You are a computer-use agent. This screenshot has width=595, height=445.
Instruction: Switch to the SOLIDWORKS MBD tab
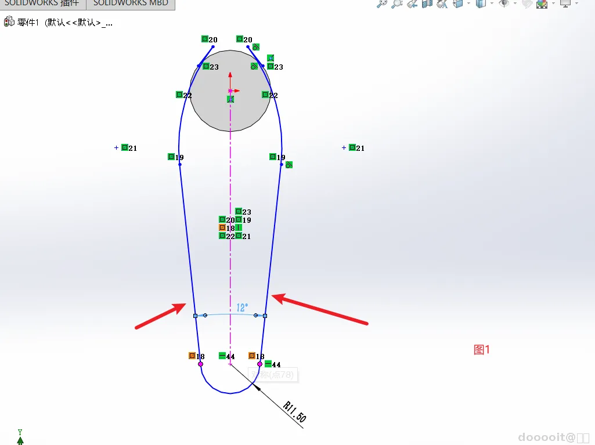tap(131, 3)
